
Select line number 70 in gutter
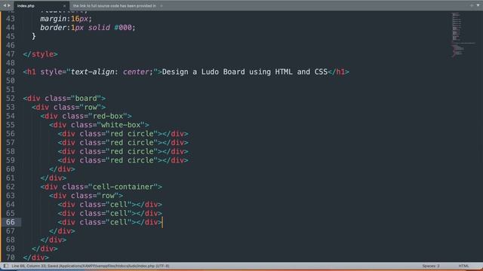[x=10, y=257]
